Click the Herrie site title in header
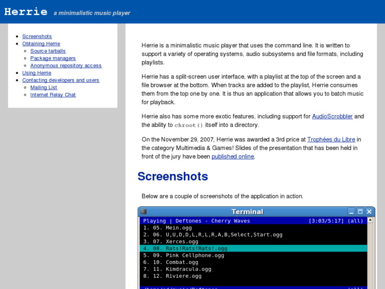 (26, 12)
